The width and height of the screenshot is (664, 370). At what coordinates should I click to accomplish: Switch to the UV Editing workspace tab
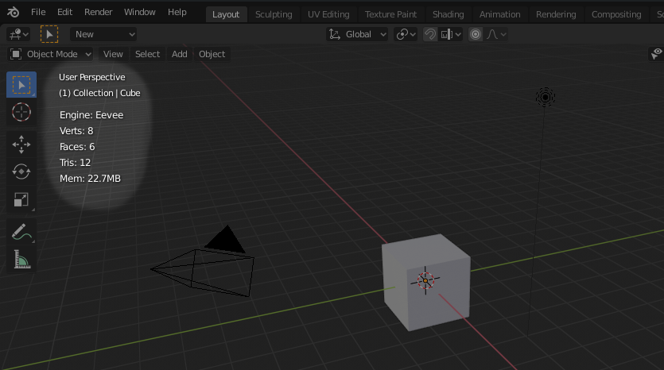click(328, 14)
